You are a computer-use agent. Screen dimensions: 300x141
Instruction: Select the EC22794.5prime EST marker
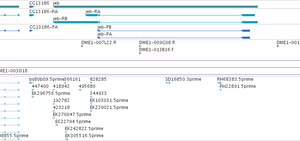pyautogui.click(x=56, y=125)
